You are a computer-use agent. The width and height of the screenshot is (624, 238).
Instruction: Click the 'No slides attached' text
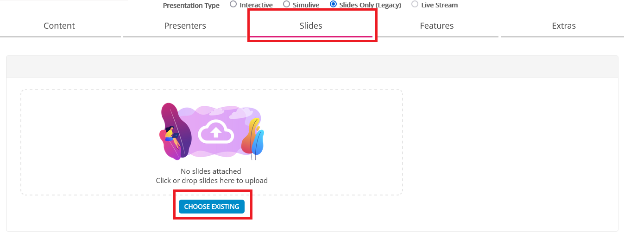pos(211,171)
